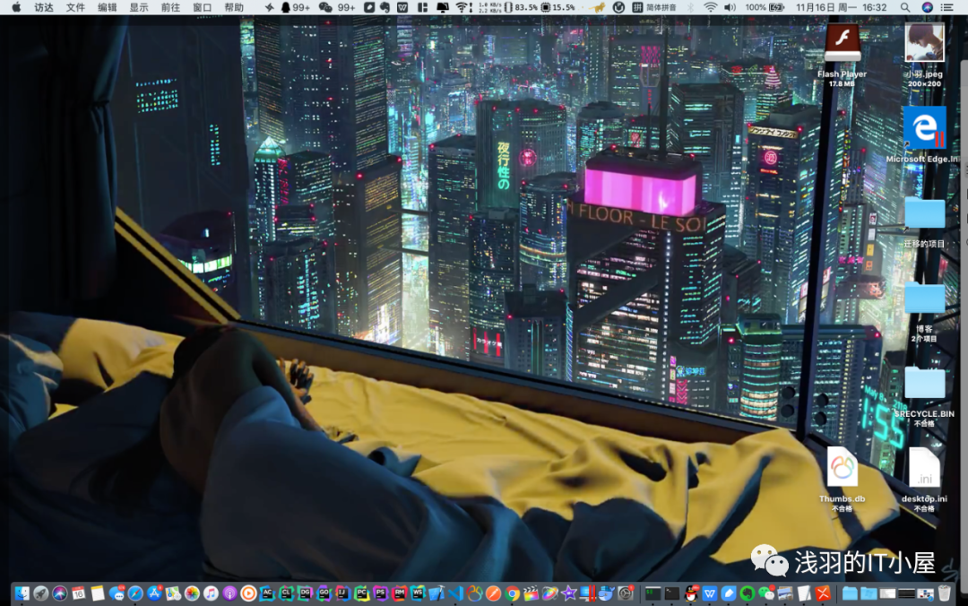This screenshot has width=968, height=606.
Task: Open Notes in the Dock
Action: pyautogui.click(x=98, y=593)
